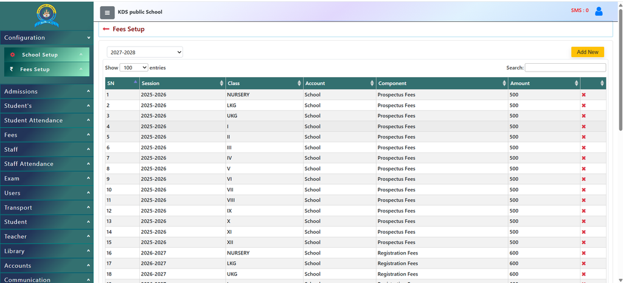Click the Add New button
Viewport: 623px width, 283px height.
coord(587,52)
